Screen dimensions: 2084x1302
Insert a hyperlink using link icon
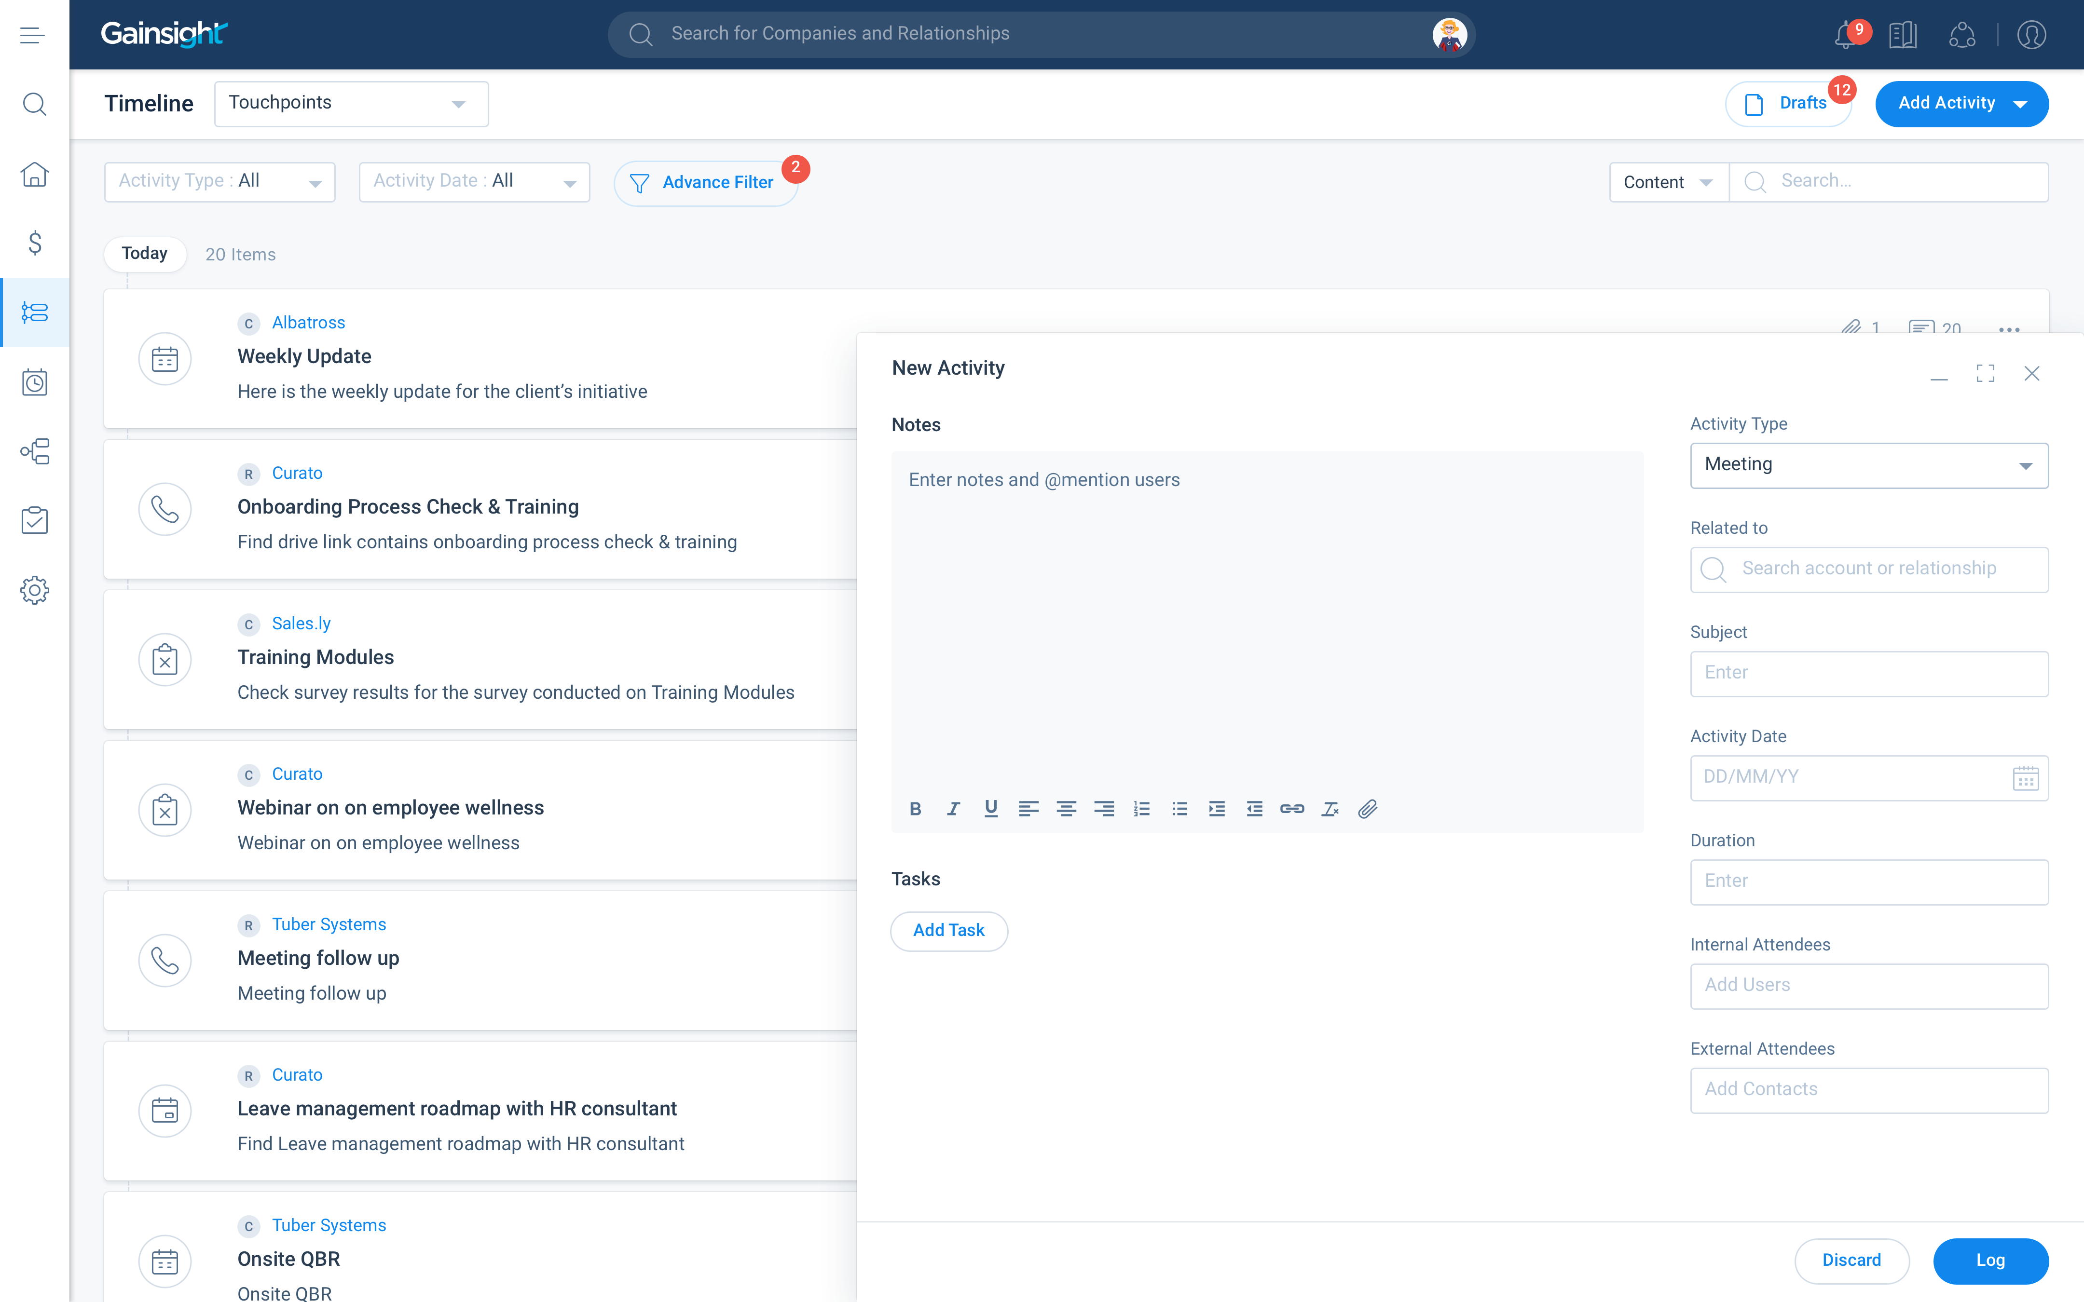(x=1292, y=809)
